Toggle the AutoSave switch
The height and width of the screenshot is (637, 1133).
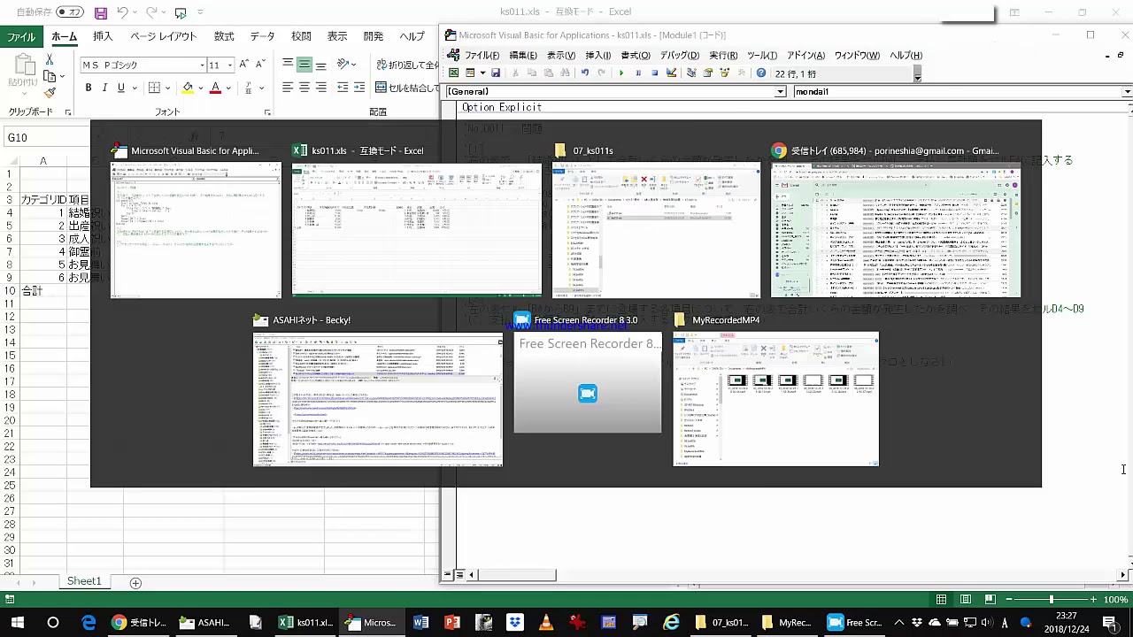(x=69, y=12)
